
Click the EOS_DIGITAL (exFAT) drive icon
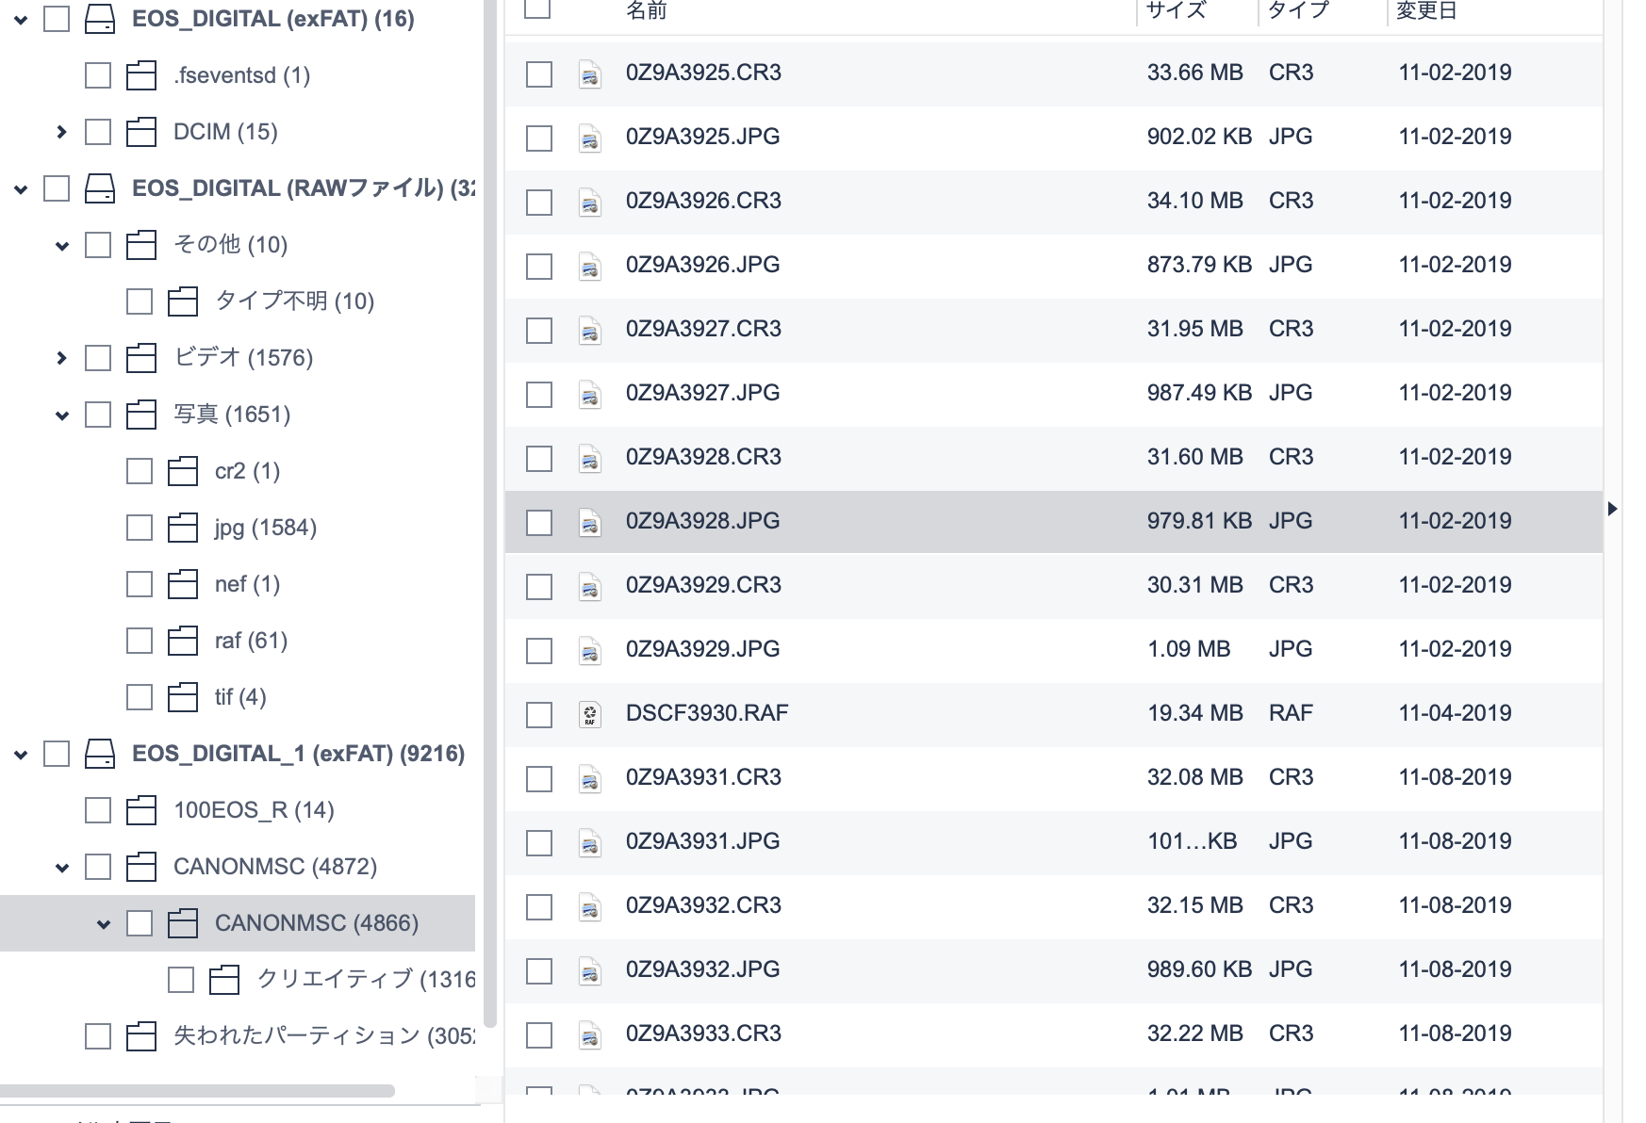coord(100,19)
